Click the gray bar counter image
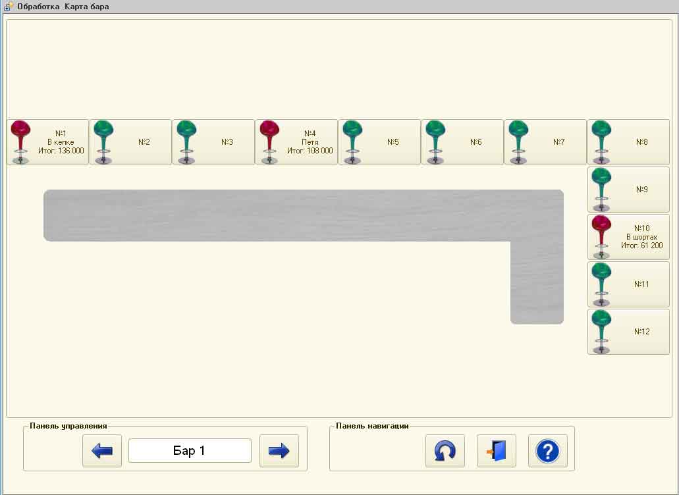 point(303,215)
